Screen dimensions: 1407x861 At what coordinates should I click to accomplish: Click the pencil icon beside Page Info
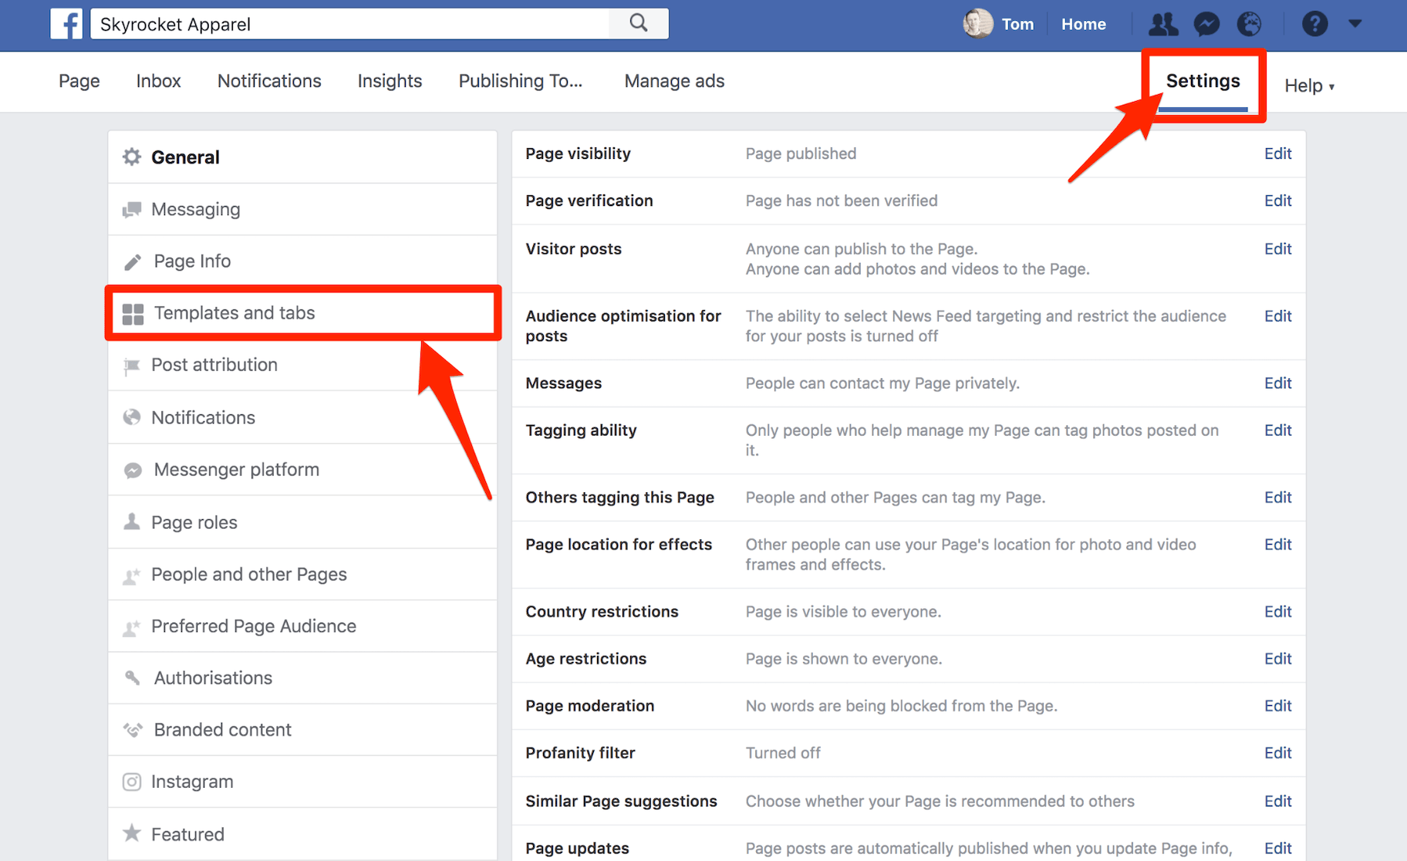(x=132, y=261)
